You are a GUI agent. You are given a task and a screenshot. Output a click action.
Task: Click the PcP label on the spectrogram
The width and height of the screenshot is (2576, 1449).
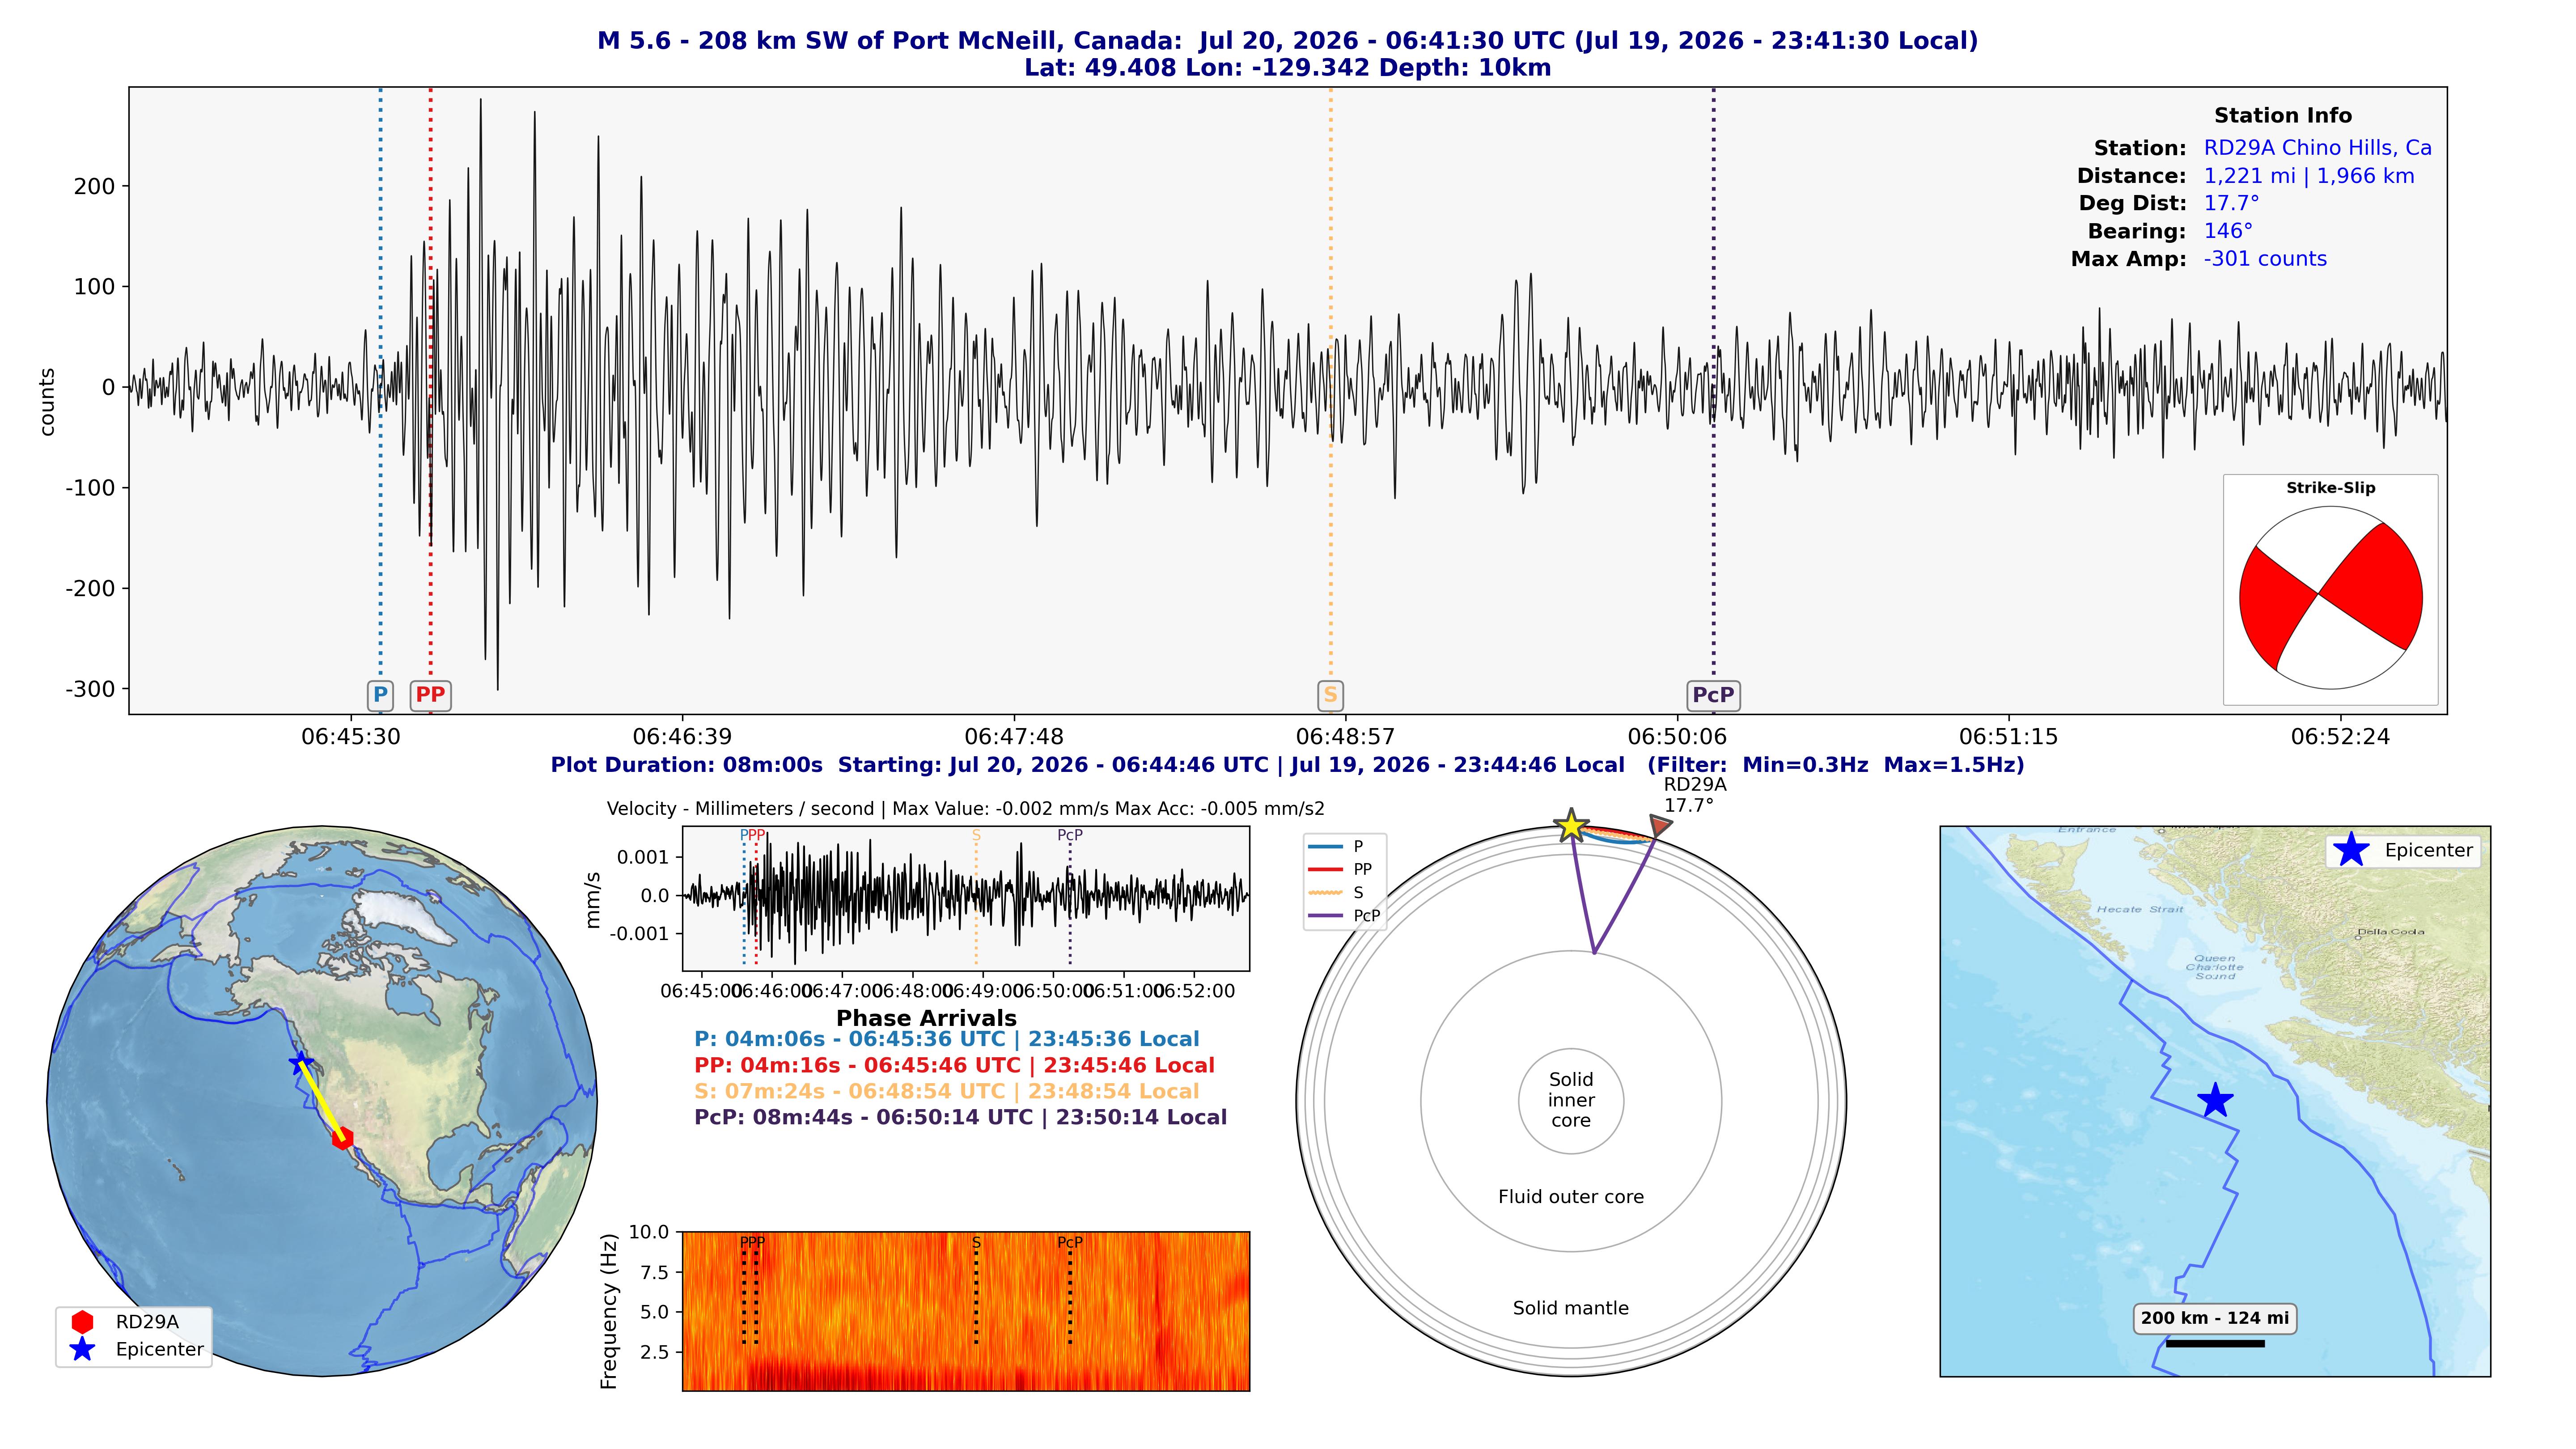[1070, 1243]
